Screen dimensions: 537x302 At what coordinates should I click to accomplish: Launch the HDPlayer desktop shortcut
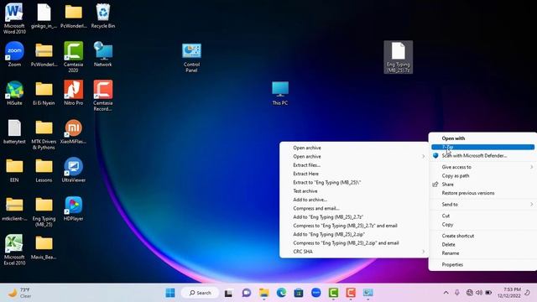pos(73,209)
